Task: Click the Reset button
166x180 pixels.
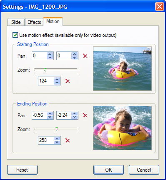Action: pos(22,170)
